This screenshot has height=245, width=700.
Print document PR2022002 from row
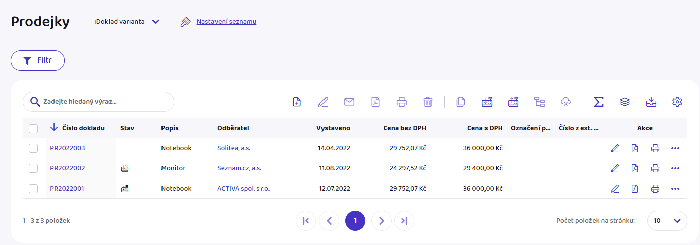[x=655, y=168]
